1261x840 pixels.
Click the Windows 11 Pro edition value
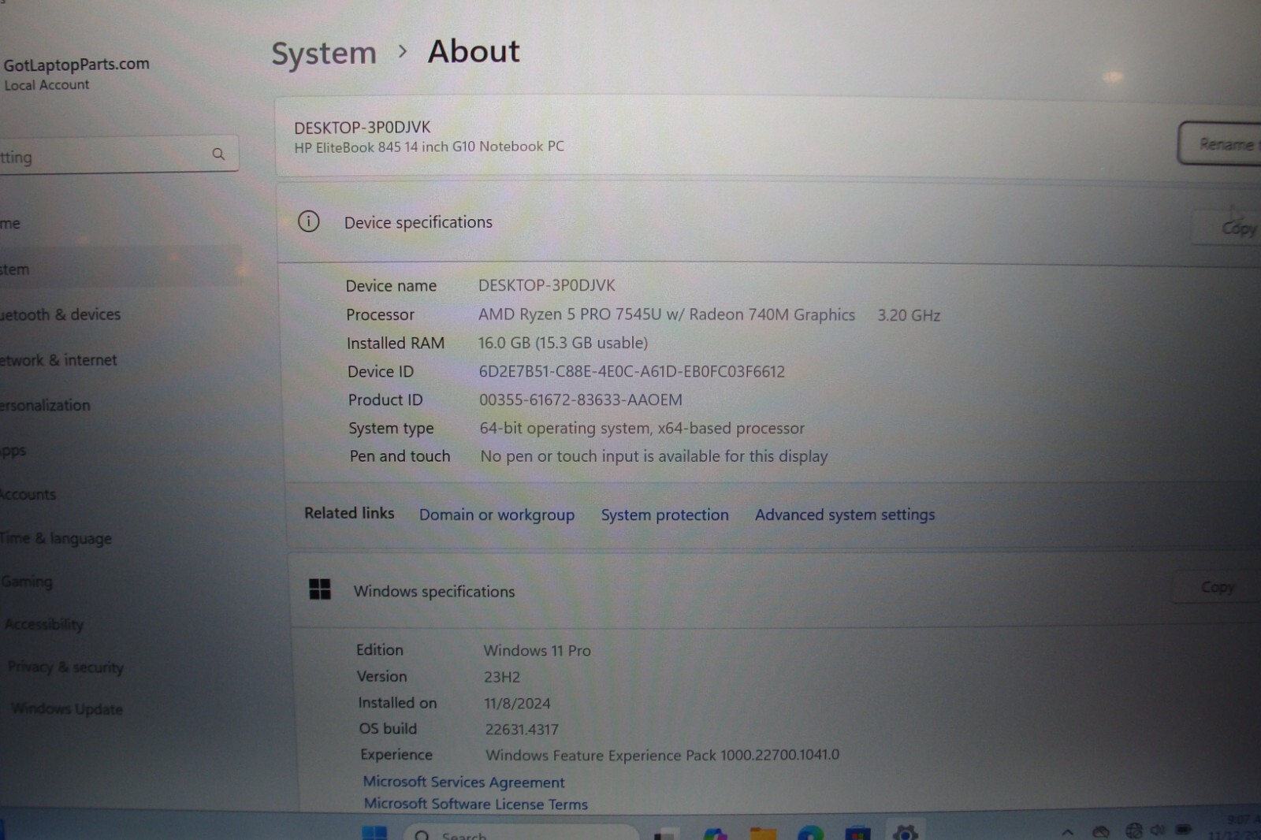(537, 650)
